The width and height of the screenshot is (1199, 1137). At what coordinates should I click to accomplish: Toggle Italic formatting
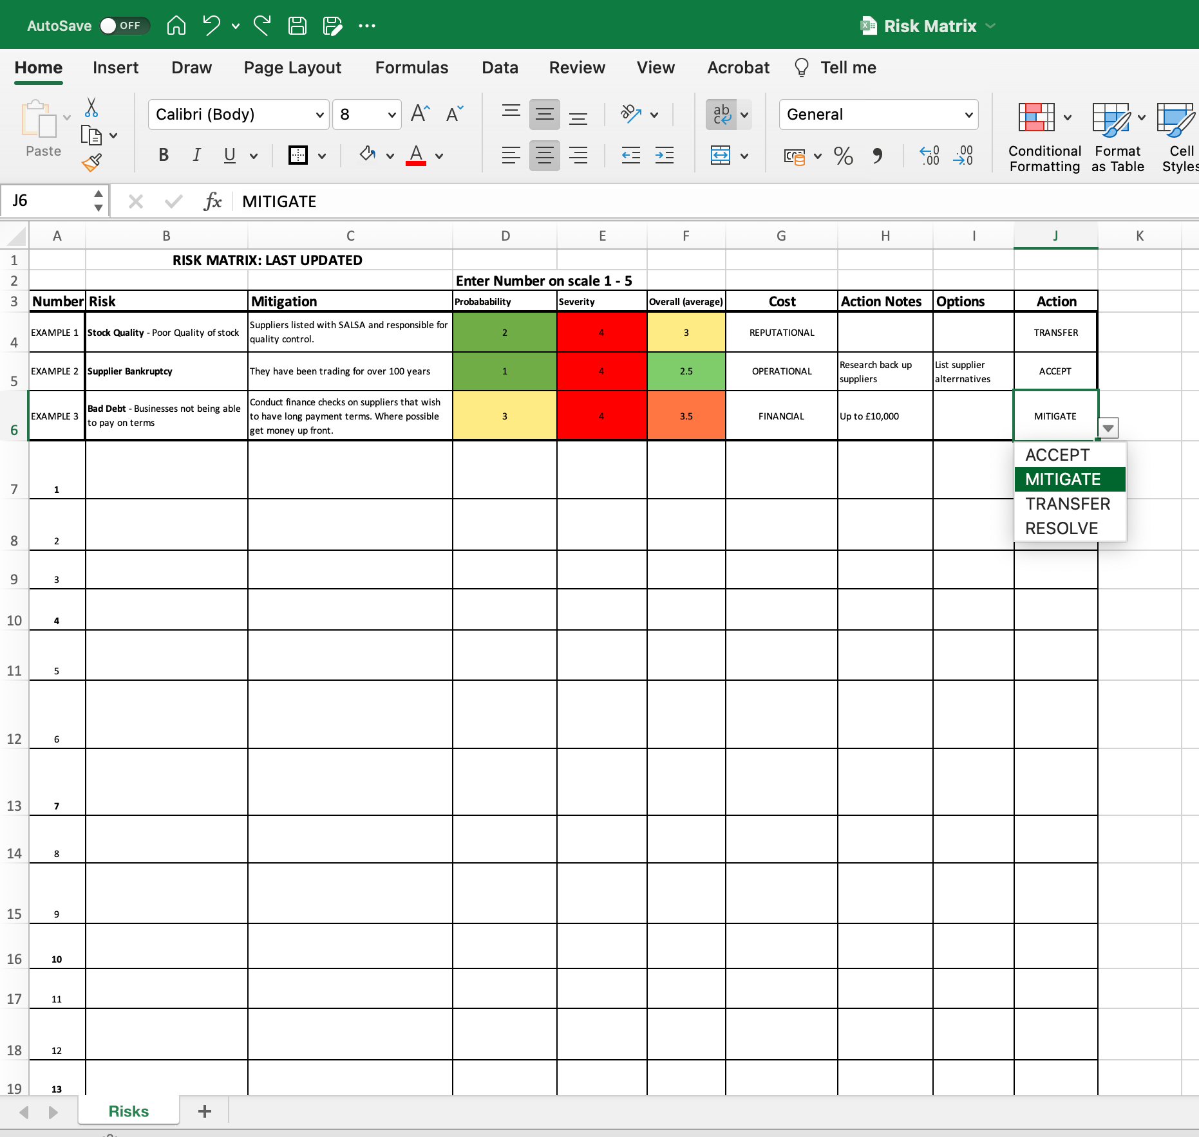tap(196, 155)
